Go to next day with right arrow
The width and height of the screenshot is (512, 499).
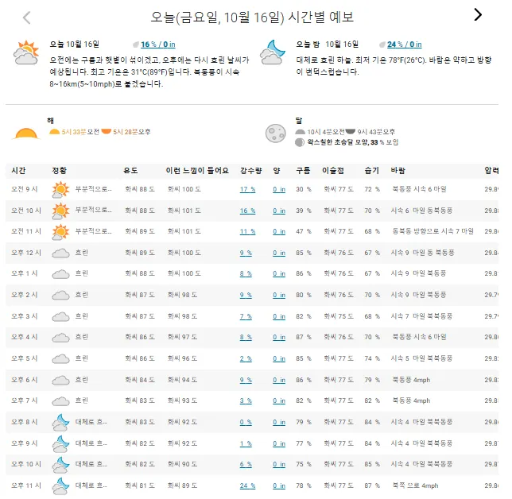pyautogui.click(x=478, y=14)
